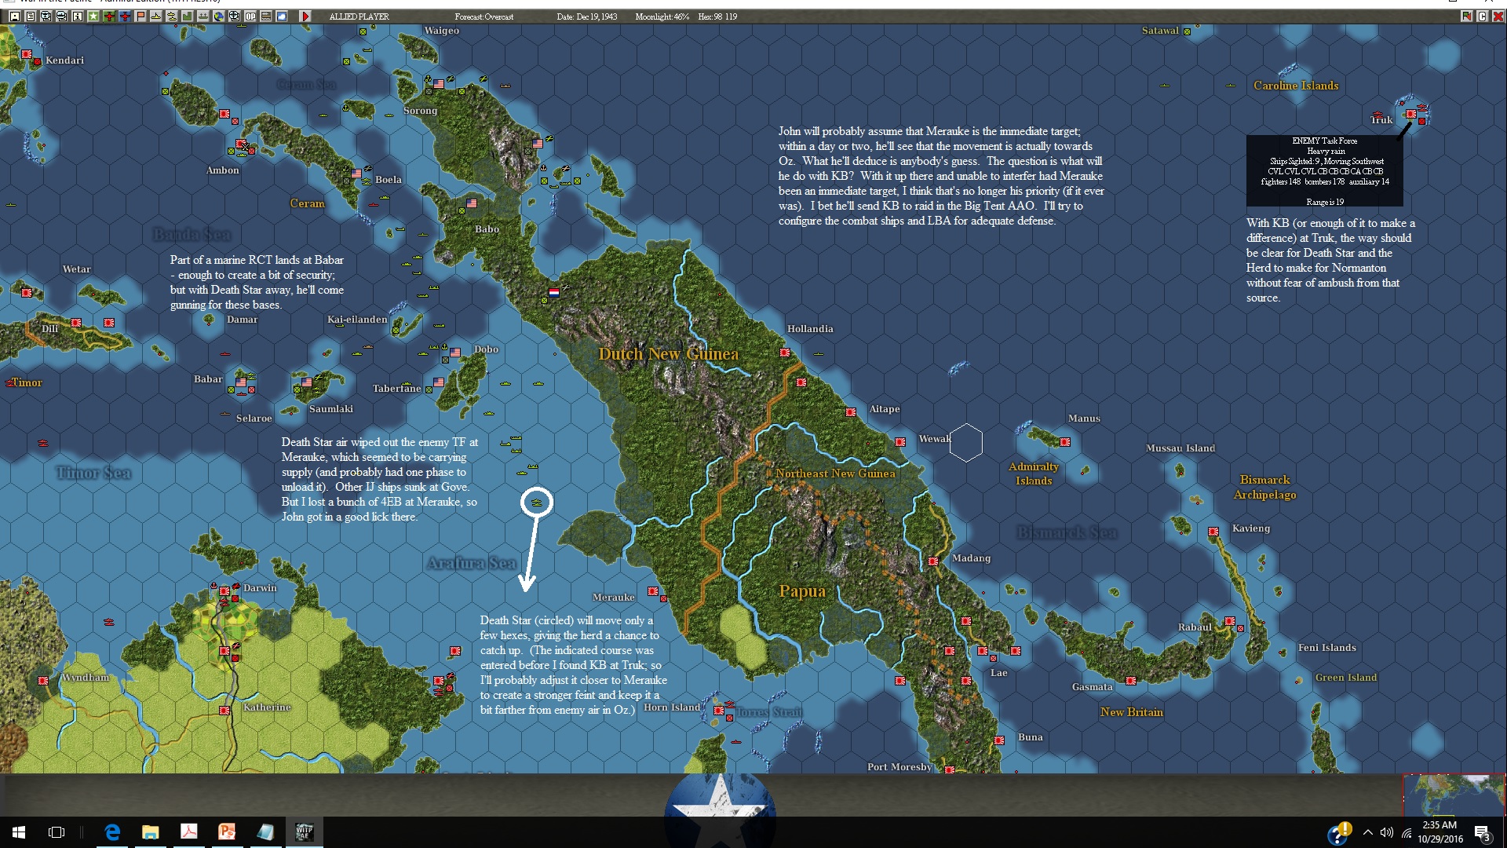Click the save game disk icon

pos(15,16)
